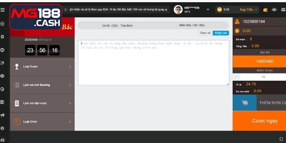Open the wallet icon in header

point(265,10)
